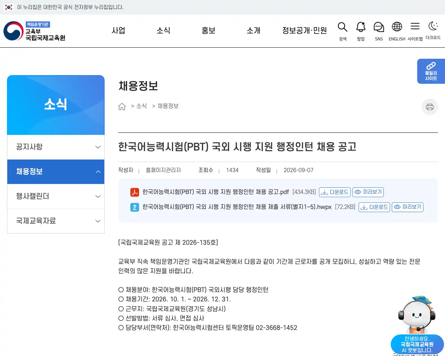Click the 채용정보 breadcrumb link
This screenshot has height=356, width=445.
click(168, 106)
